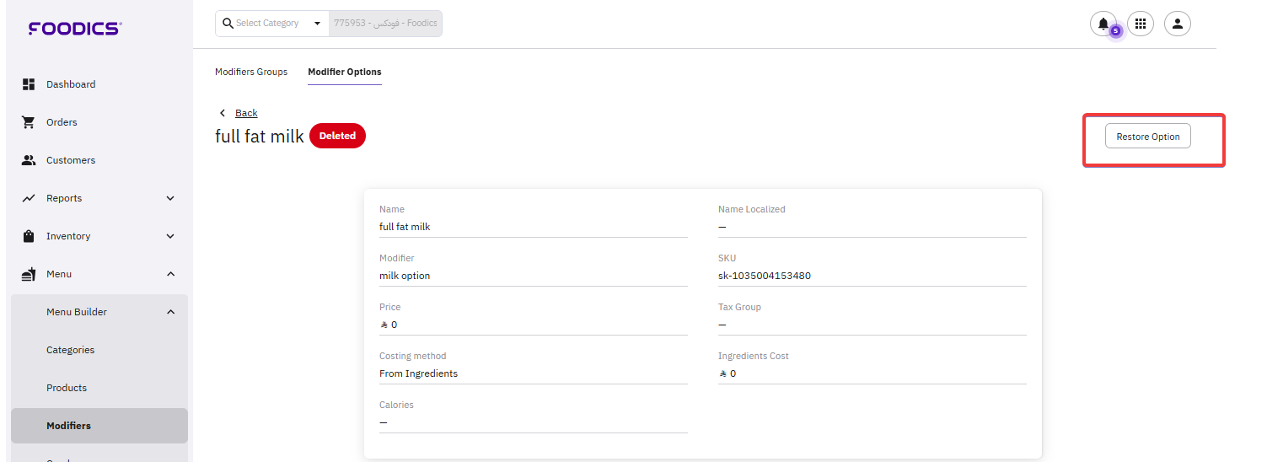Open the apps grid icon

coord(1141,24)
